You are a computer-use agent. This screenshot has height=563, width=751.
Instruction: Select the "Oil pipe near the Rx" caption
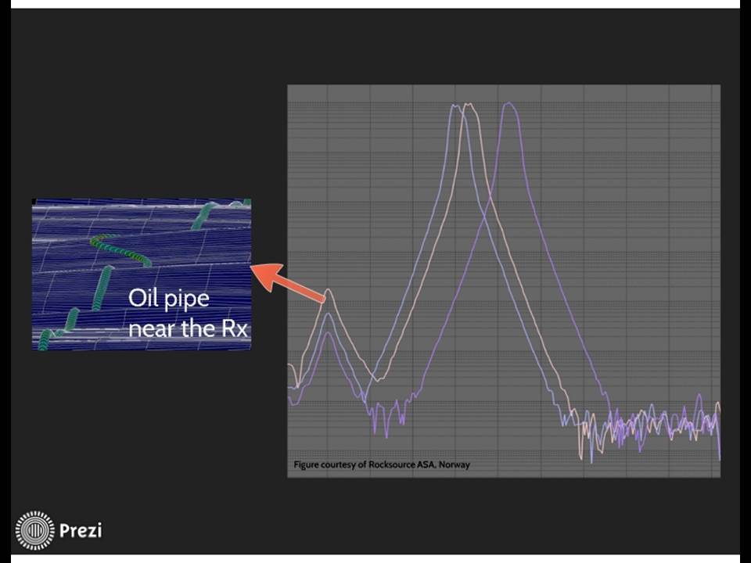click(x=188, y=314)
